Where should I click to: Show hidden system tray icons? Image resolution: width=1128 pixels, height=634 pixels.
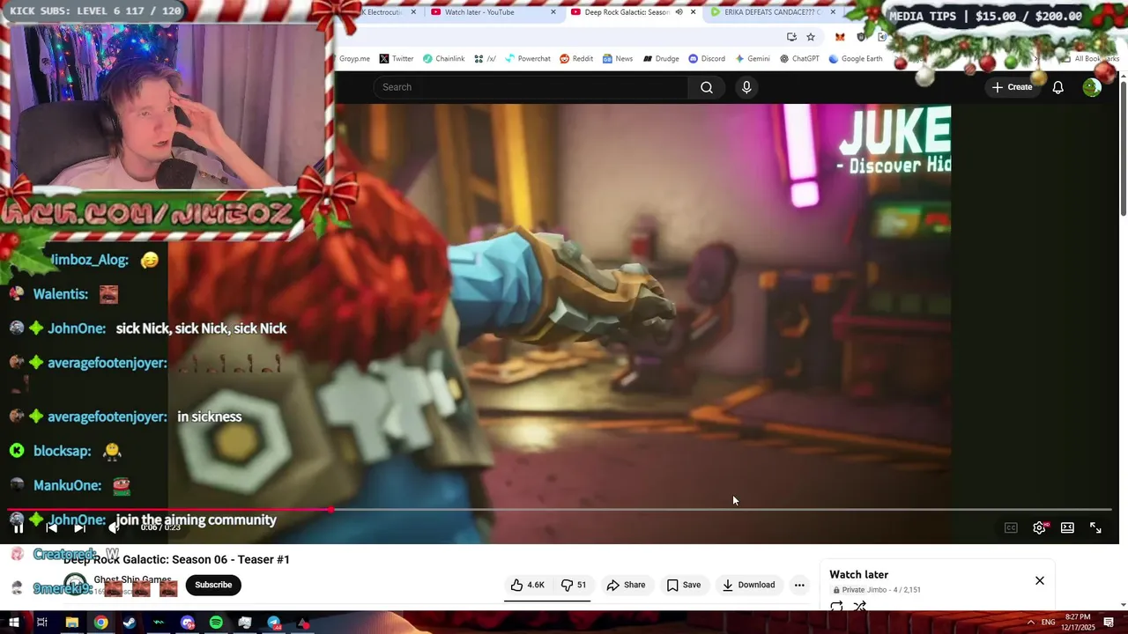point(1030,623)
